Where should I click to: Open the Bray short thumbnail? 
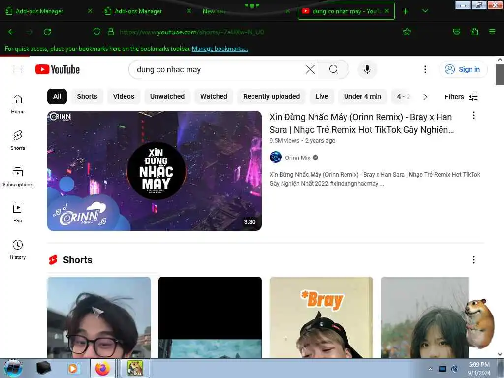pyautogui.click(x=321, y=317)
